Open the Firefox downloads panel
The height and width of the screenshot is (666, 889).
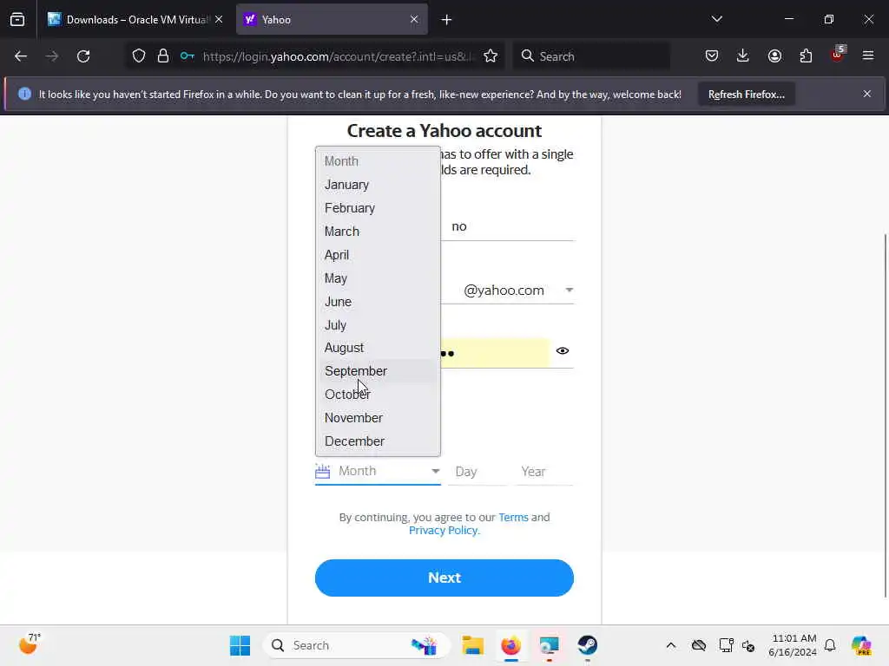[743, 56]
